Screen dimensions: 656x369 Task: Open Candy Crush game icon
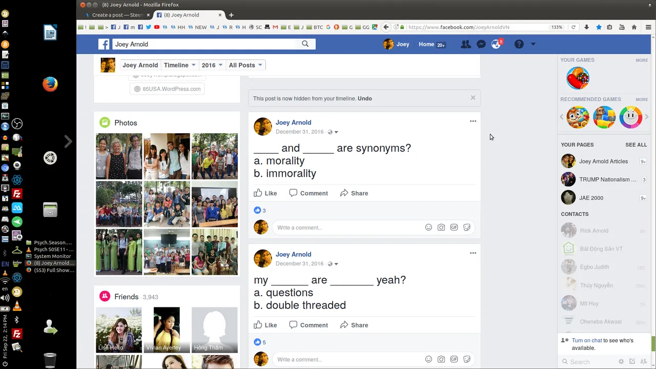[x=578, y=78]
